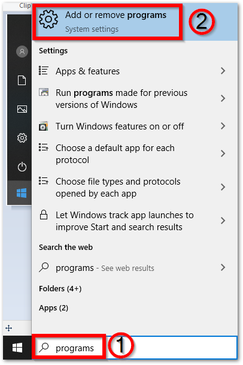
Task: Click the blue Windows logo in sidebar
Action: [22, 193]
